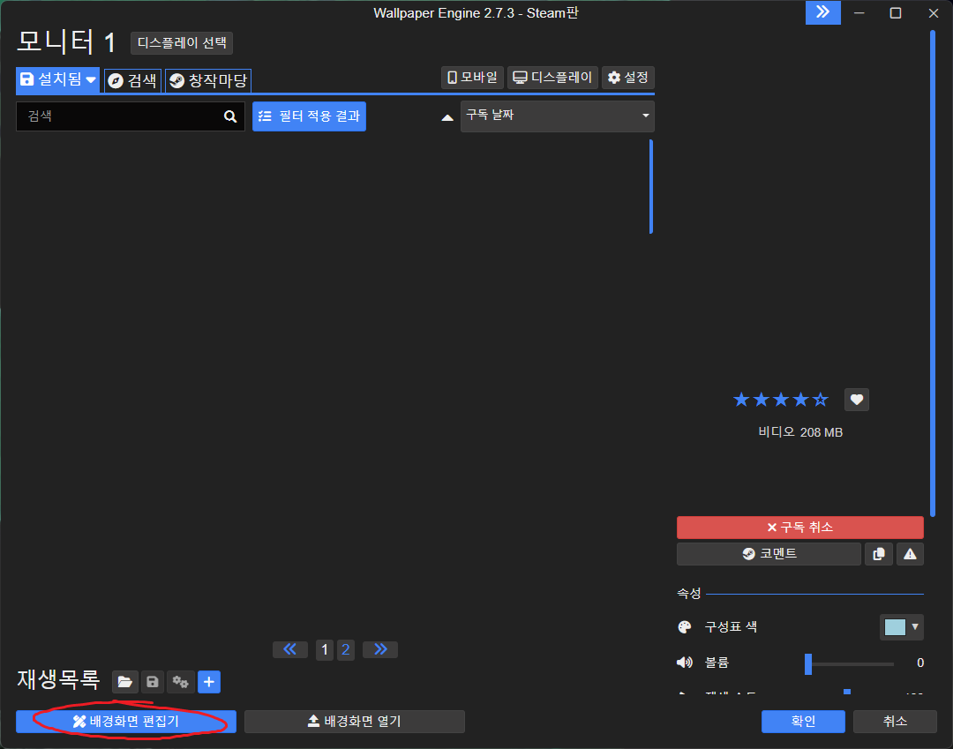This screenshot has width=953, height=749.
Task: Click the 모바일 button
Action: 472,78
